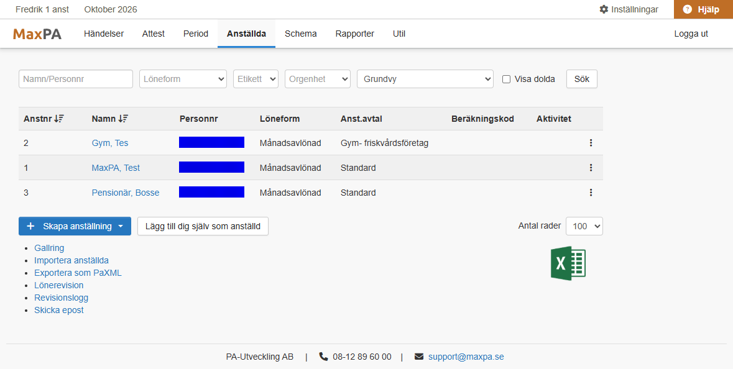733x369 pixels.
Task: Open the MaxPA logo home link
Action: pos(37,34)
